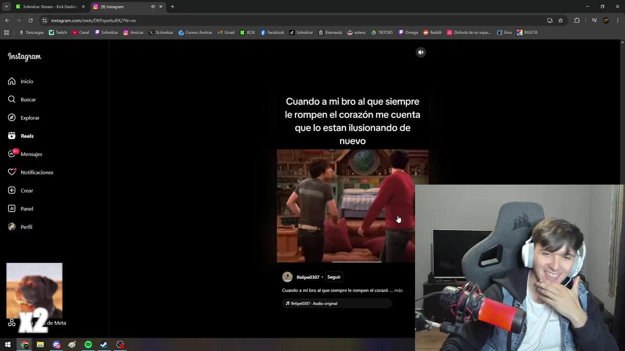The image size is (625, 351).
Task: Click Crear to make a new post
Action: (21, 191)
